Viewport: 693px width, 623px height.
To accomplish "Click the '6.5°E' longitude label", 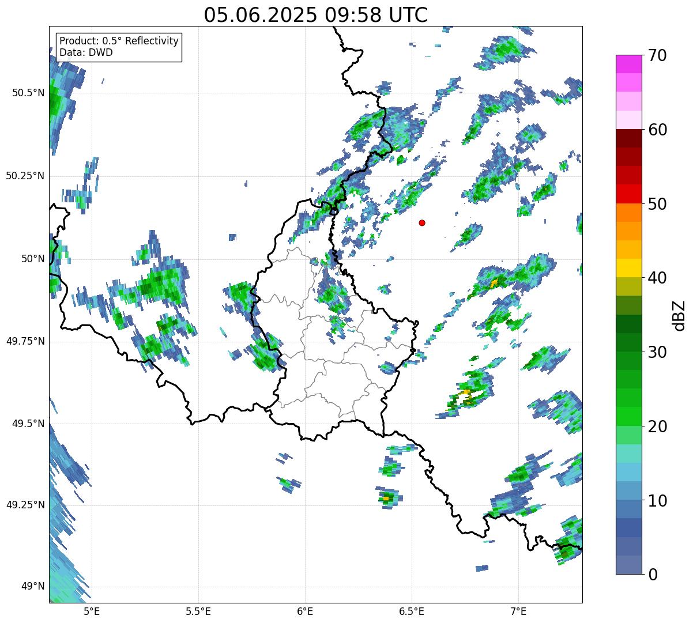I will [412, 611].
